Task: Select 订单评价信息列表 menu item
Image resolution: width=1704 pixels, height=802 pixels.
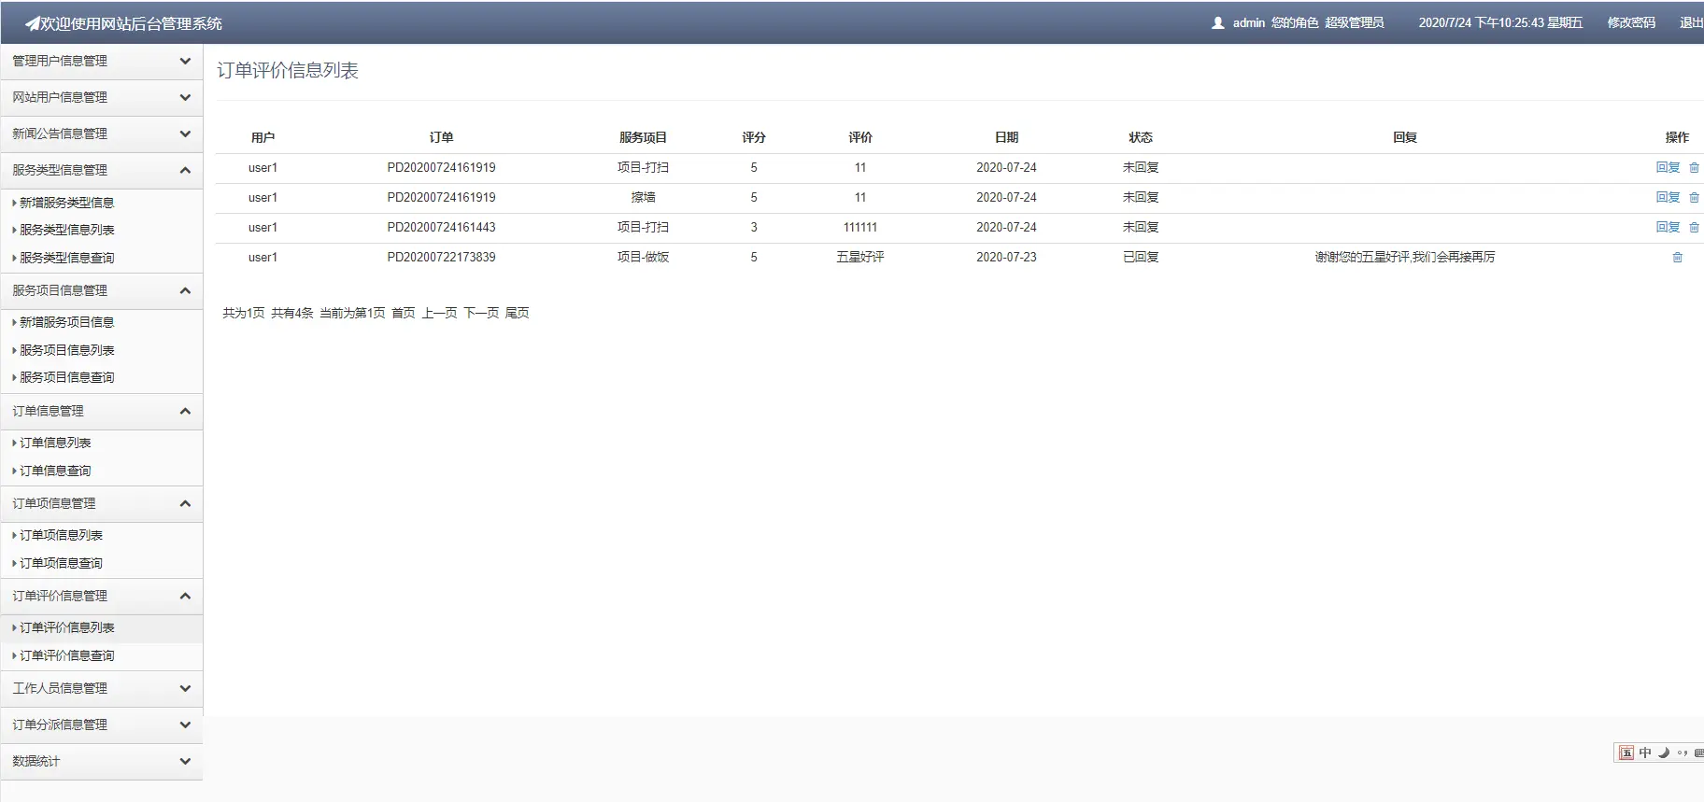Action: 66,627
